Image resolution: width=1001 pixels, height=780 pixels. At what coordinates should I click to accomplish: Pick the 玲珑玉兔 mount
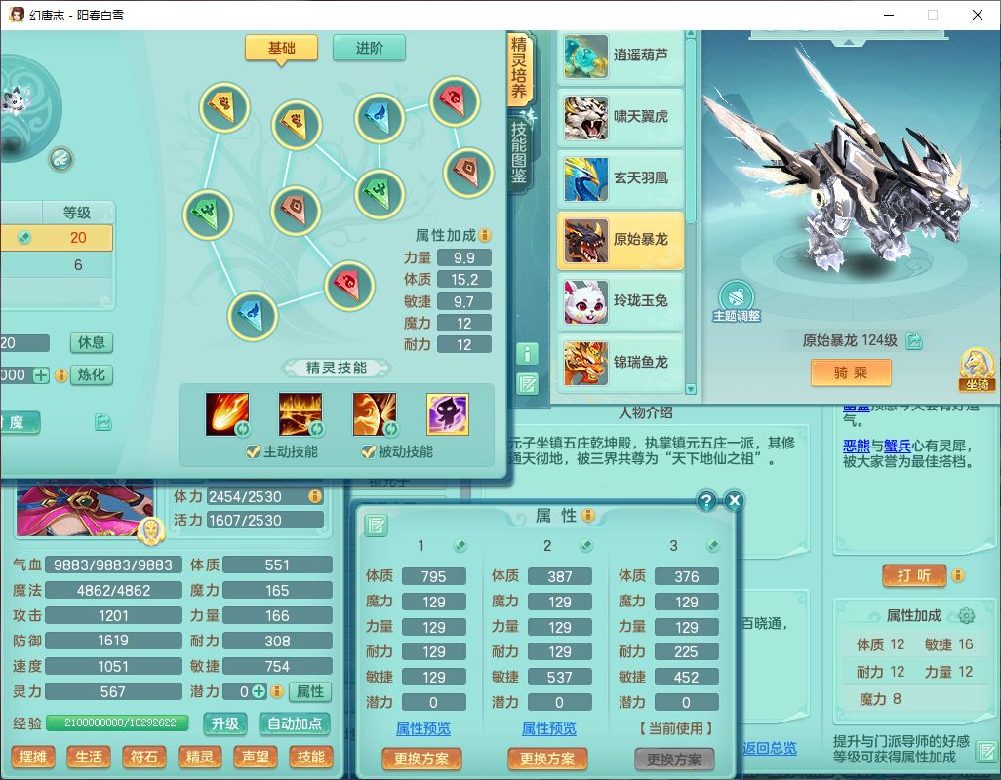pos(620,301)
